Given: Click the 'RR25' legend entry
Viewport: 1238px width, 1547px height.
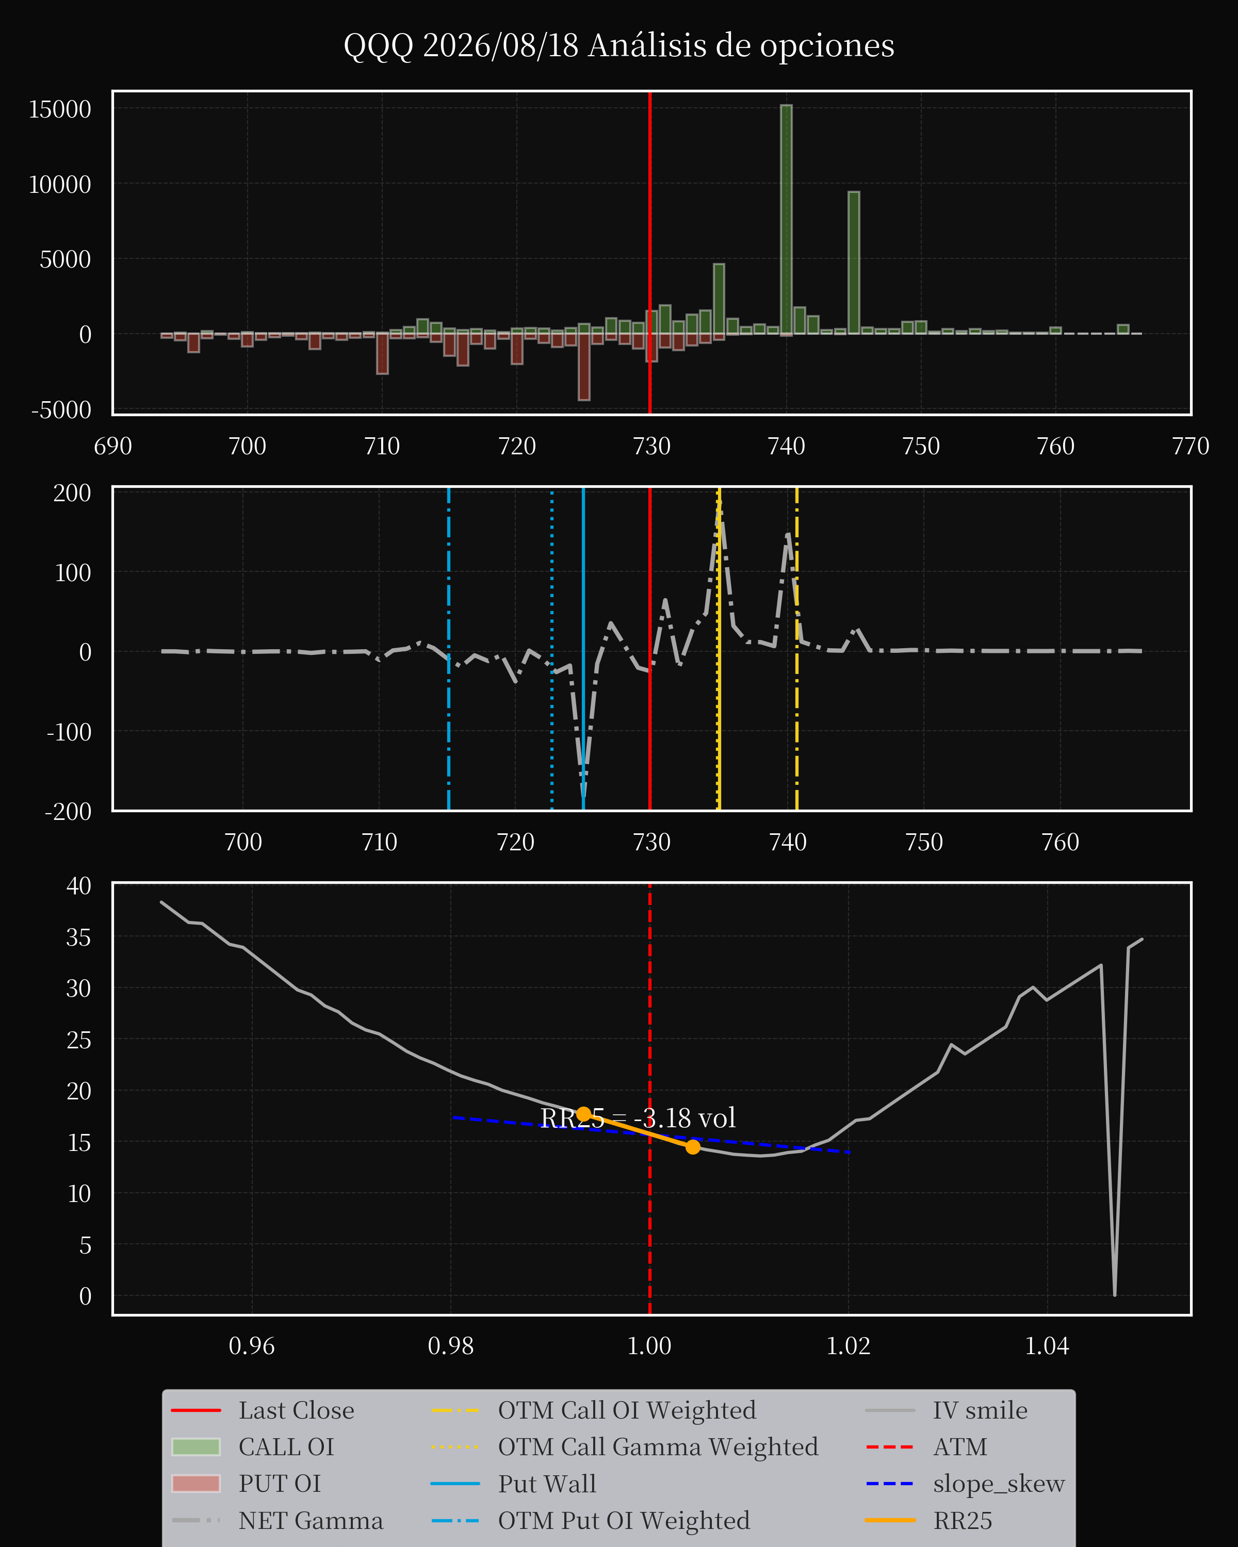Looking at the screenshot, I should pyautogui.click(x=929, y=1521).
